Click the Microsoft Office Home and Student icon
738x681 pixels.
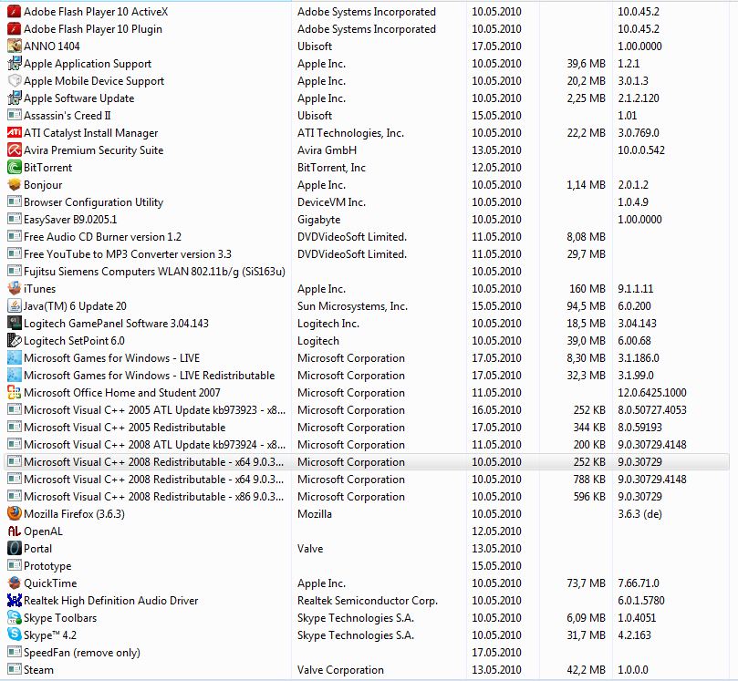tap(14, 393)
